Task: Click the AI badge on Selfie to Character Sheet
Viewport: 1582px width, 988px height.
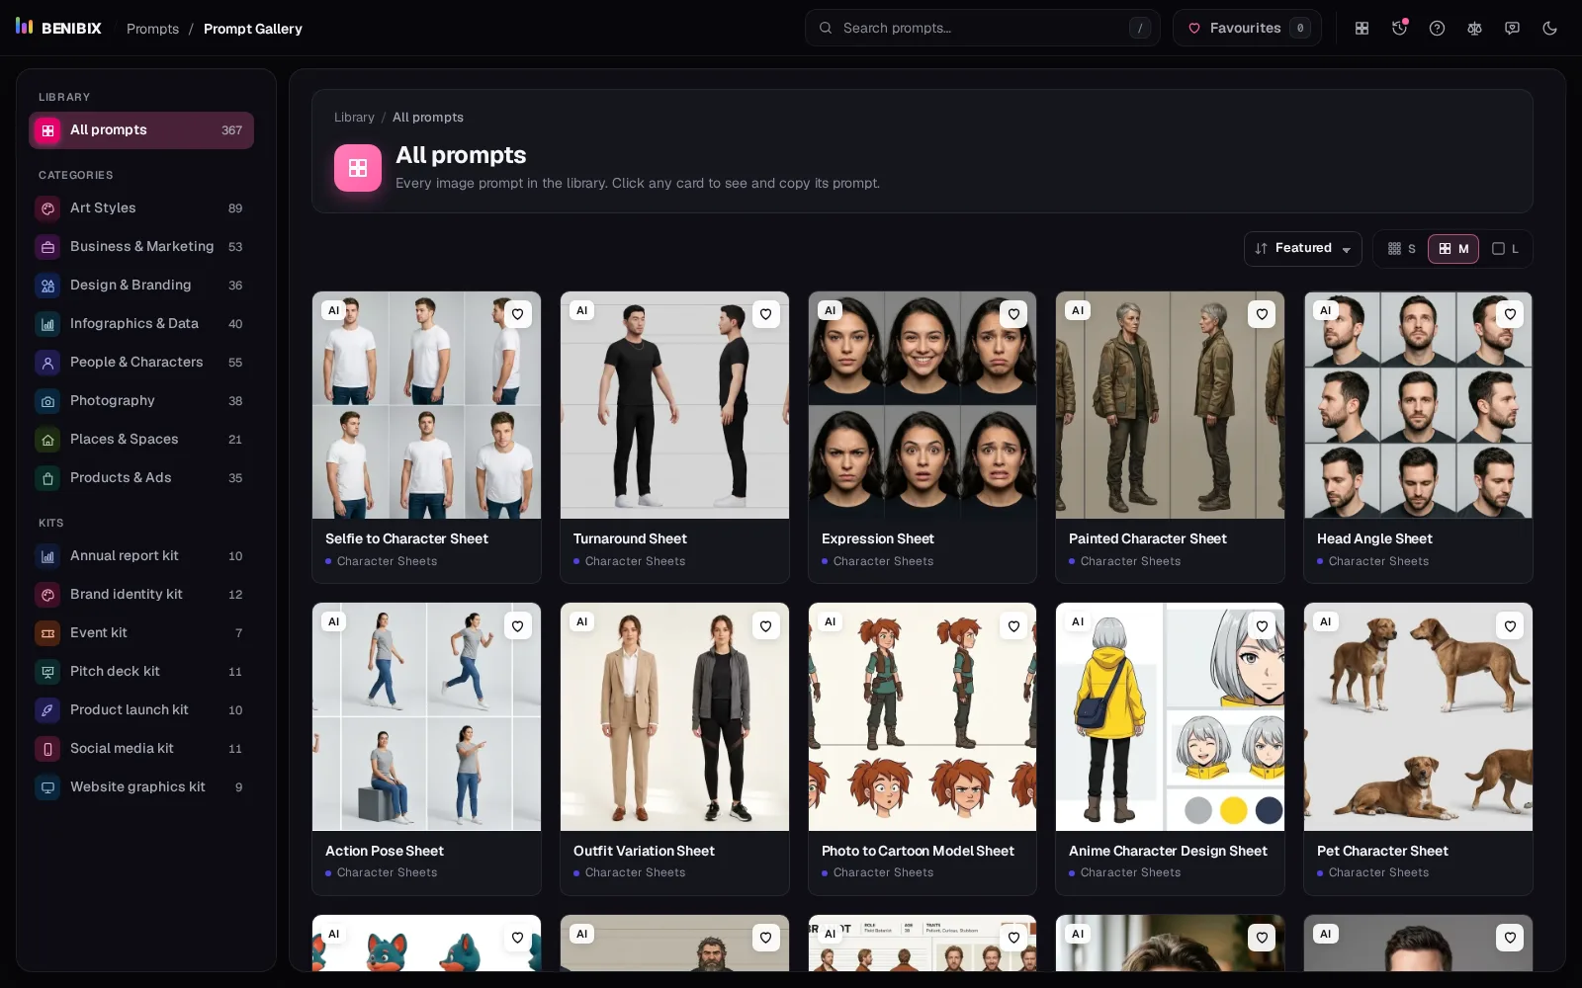Action: click(334, 310)
